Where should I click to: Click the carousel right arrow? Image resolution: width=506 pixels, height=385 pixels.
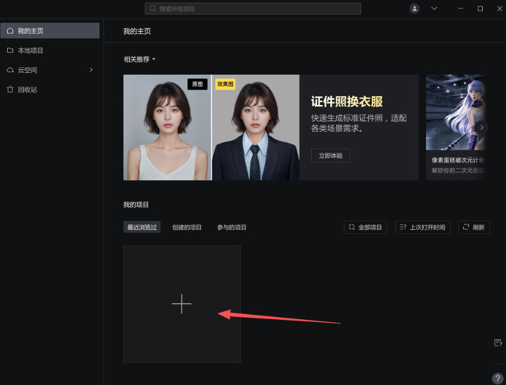(482, 127)
